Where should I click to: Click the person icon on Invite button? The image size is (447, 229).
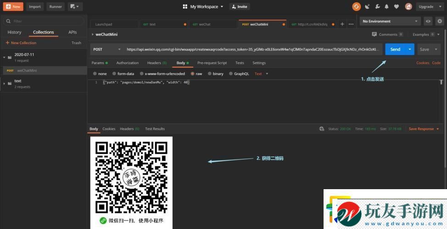tap(234, 6)
